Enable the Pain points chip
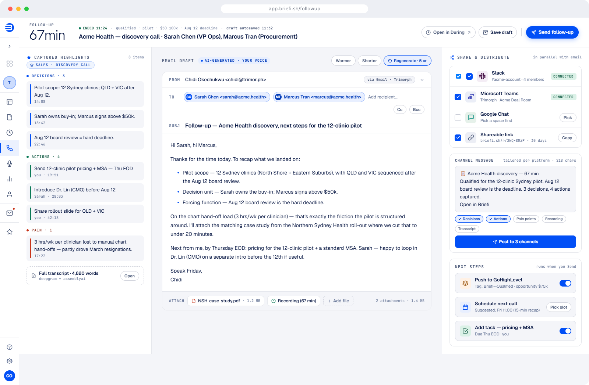 526,219
